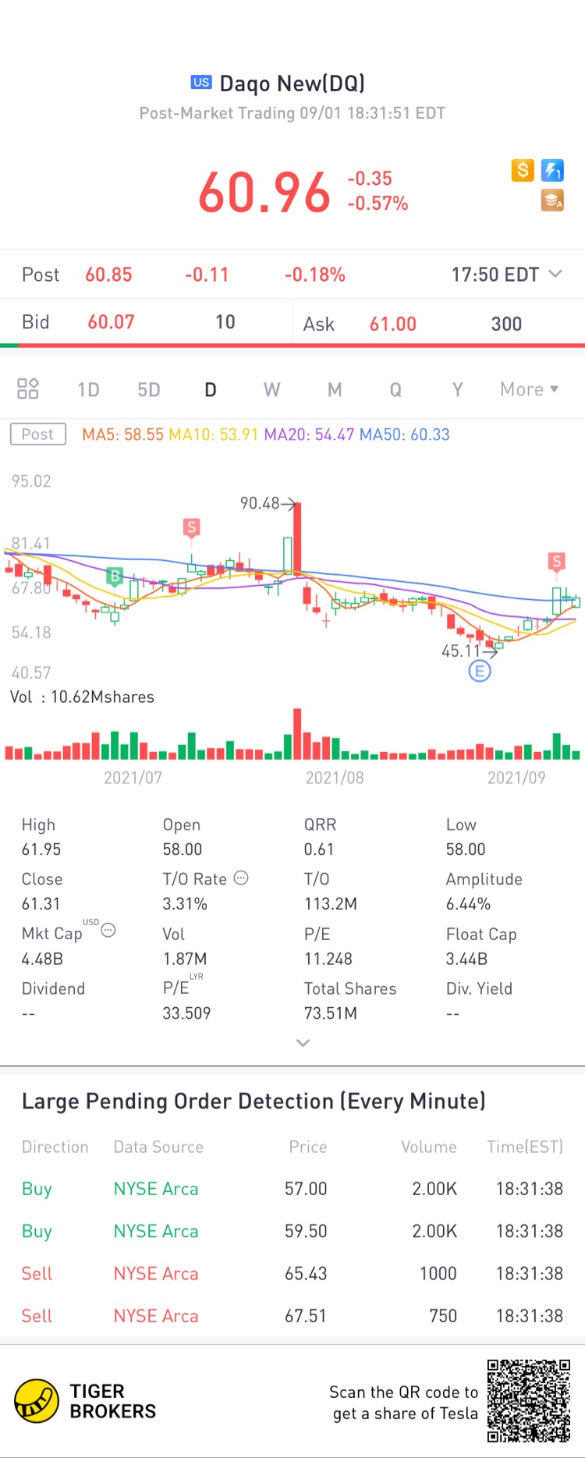Viewport: 585px width, 1458px height.
Task: Tap the Buy order row at 57.00
Action: tap(292, 1189)
